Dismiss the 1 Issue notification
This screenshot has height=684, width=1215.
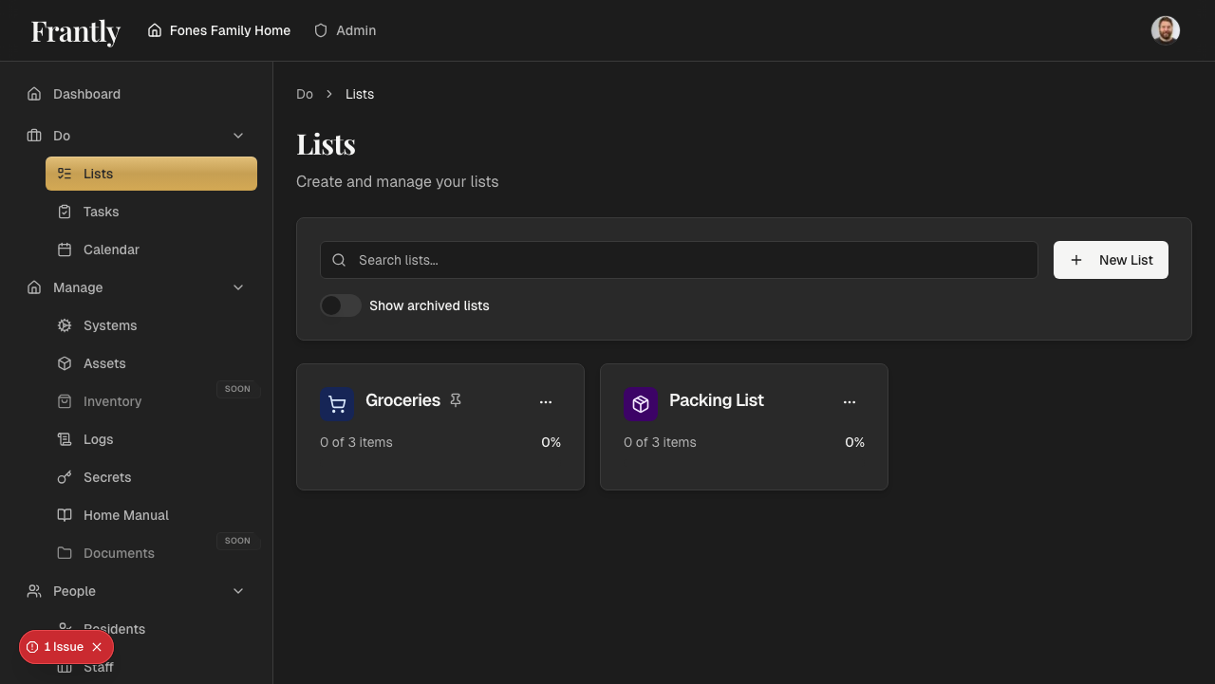click(x=98, y=647)
